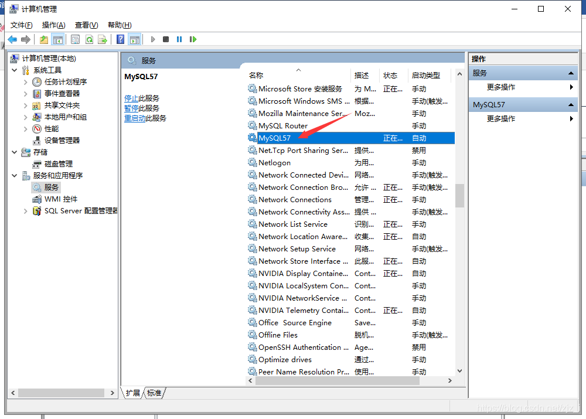Click the Up one level folder icon
Screen dimensions: 586x419
coord(44,39)
